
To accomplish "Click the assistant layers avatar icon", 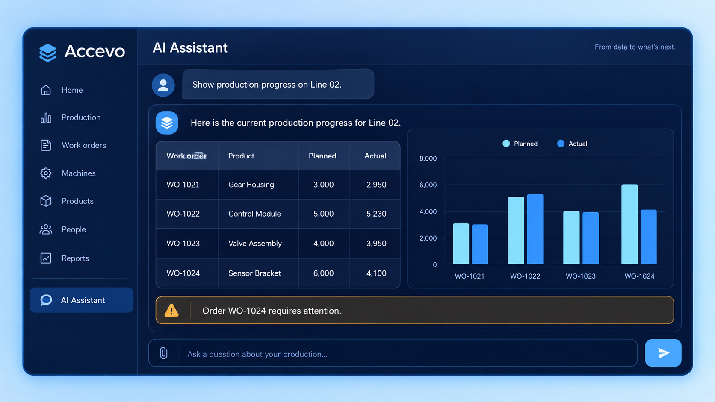I will click(167, 123).
